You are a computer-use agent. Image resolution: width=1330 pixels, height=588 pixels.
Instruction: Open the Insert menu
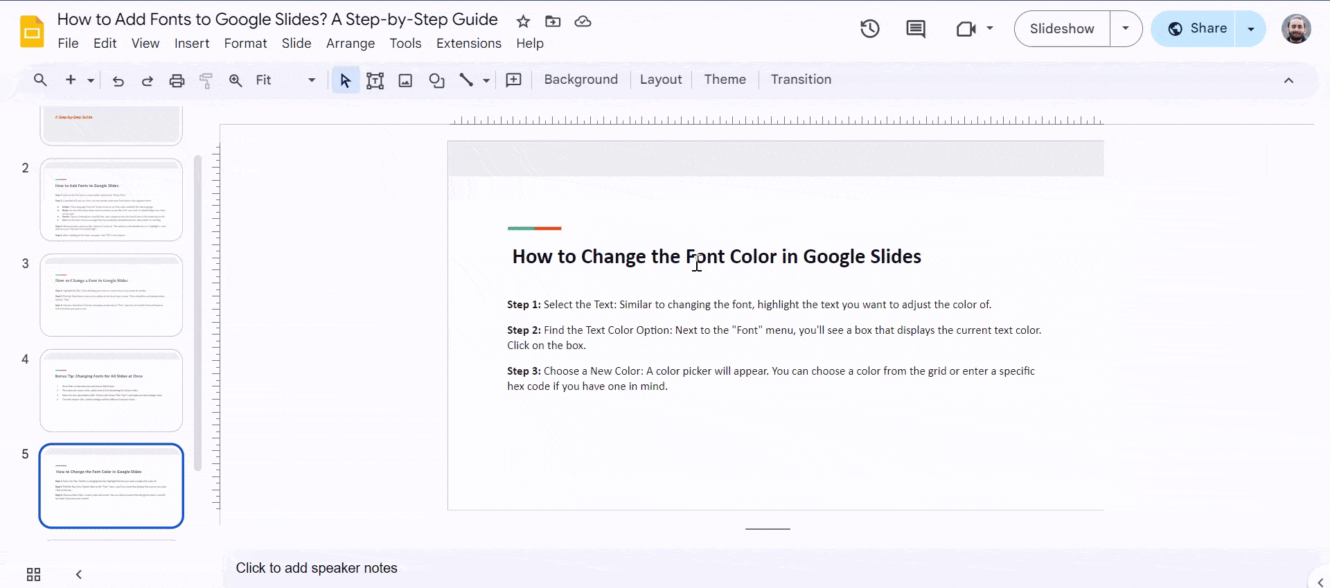tap(191, 43)
